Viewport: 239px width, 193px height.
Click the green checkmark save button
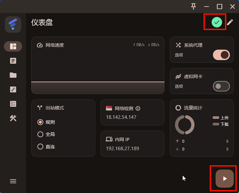click(x=217, y=22)
